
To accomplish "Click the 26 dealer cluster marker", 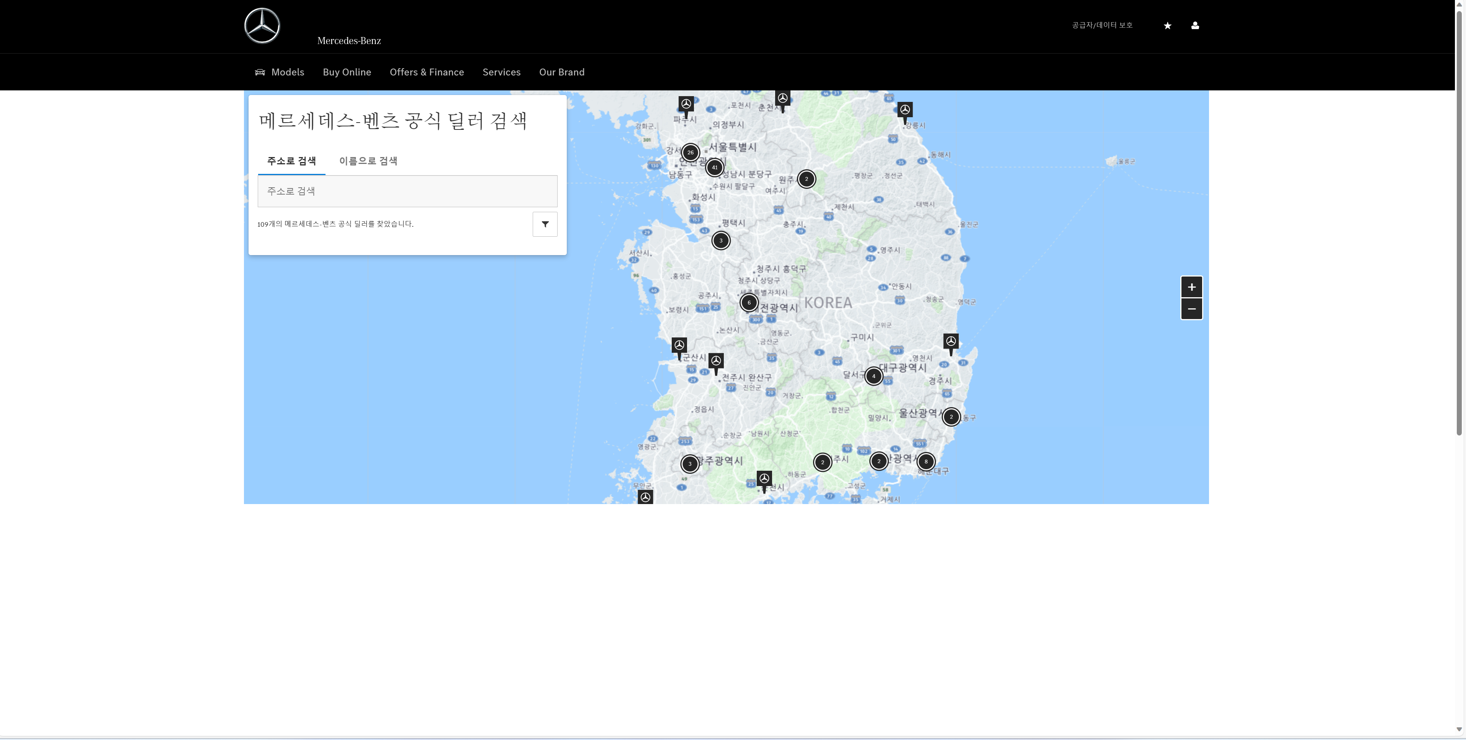I will click(690, 152).
